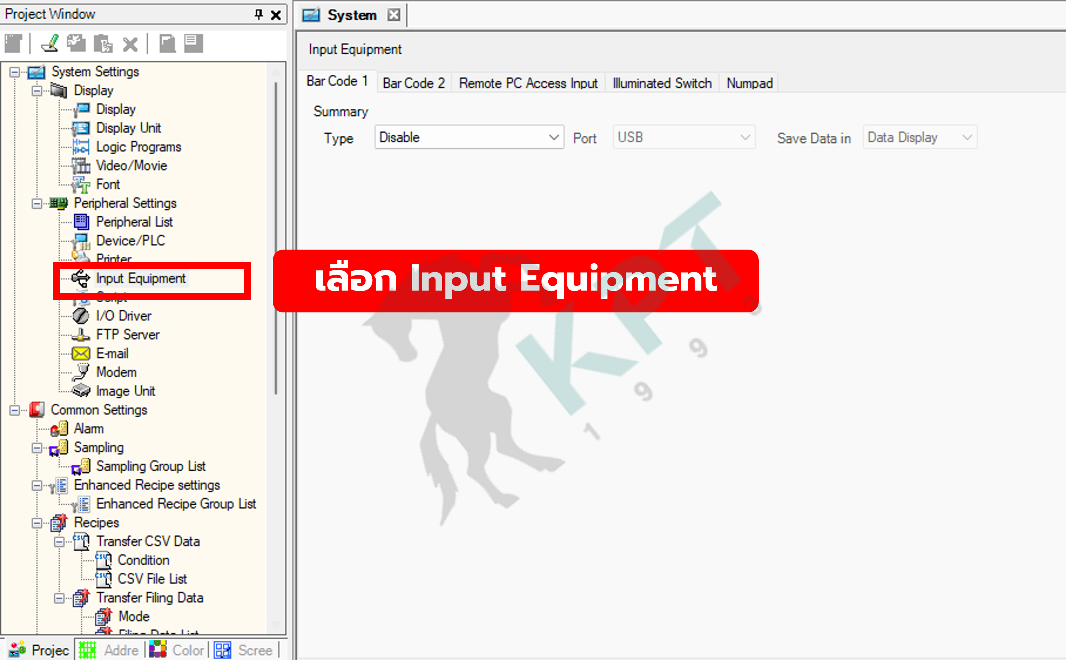Select FTP Server in the tree
Image resolution: width=1066 pixels, height=660 pixels.
127,335
